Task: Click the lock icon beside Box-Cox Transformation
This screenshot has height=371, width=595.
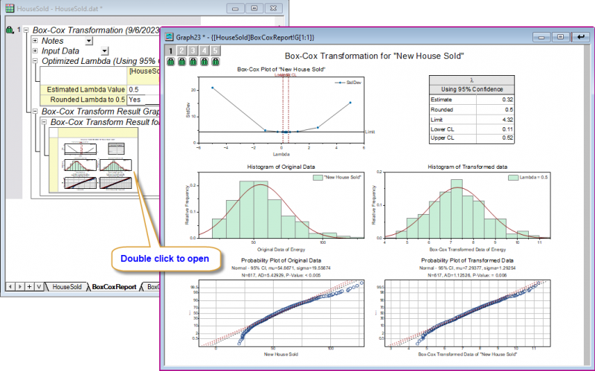Action: [x=10, y=30]
